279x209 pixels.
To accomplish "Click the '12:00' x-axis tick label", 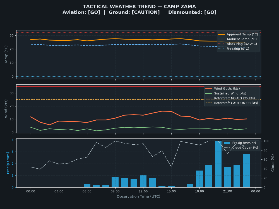I will [x=143, y=191].
